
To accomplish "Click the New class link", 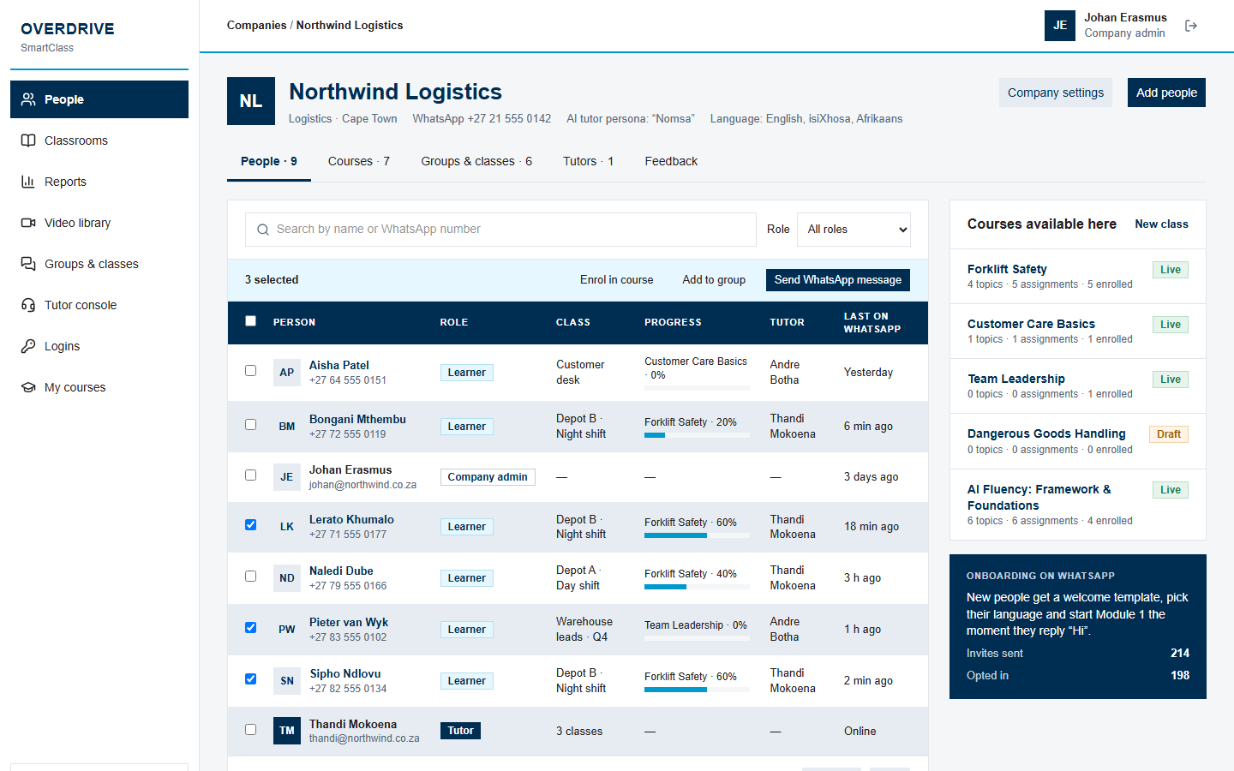I will tap(1161, 224).
